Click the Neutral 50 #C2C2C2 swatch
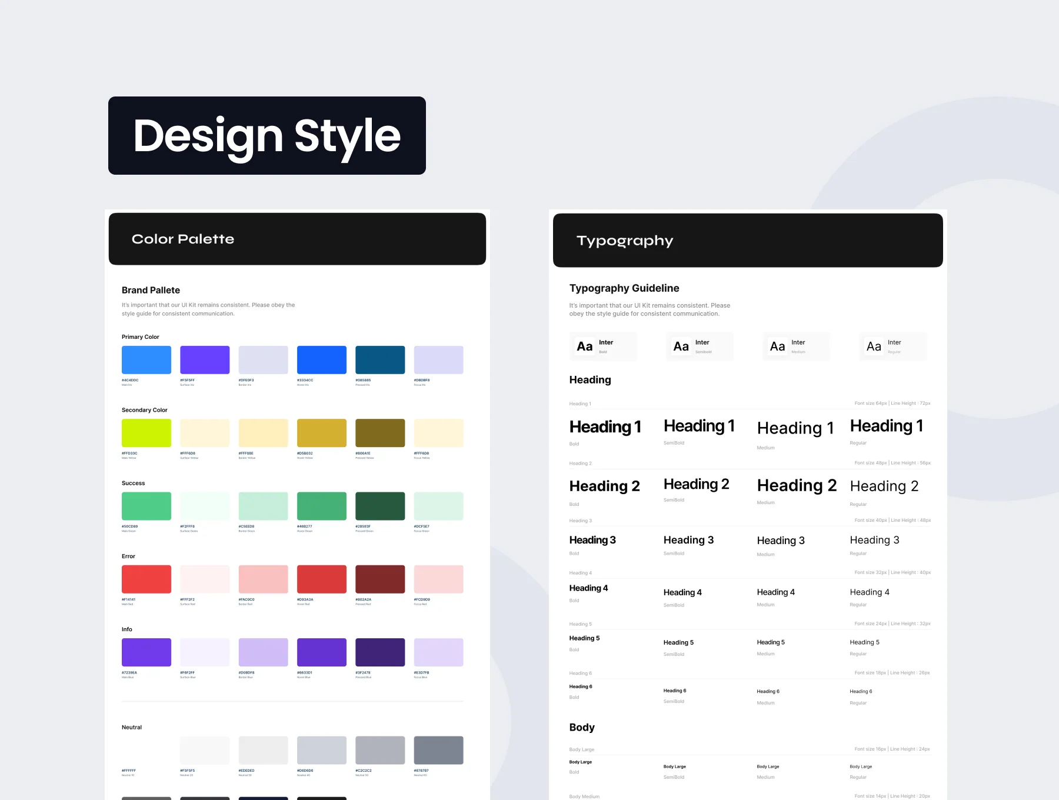The image size is (1059, 800). click(x=380, y=751)
